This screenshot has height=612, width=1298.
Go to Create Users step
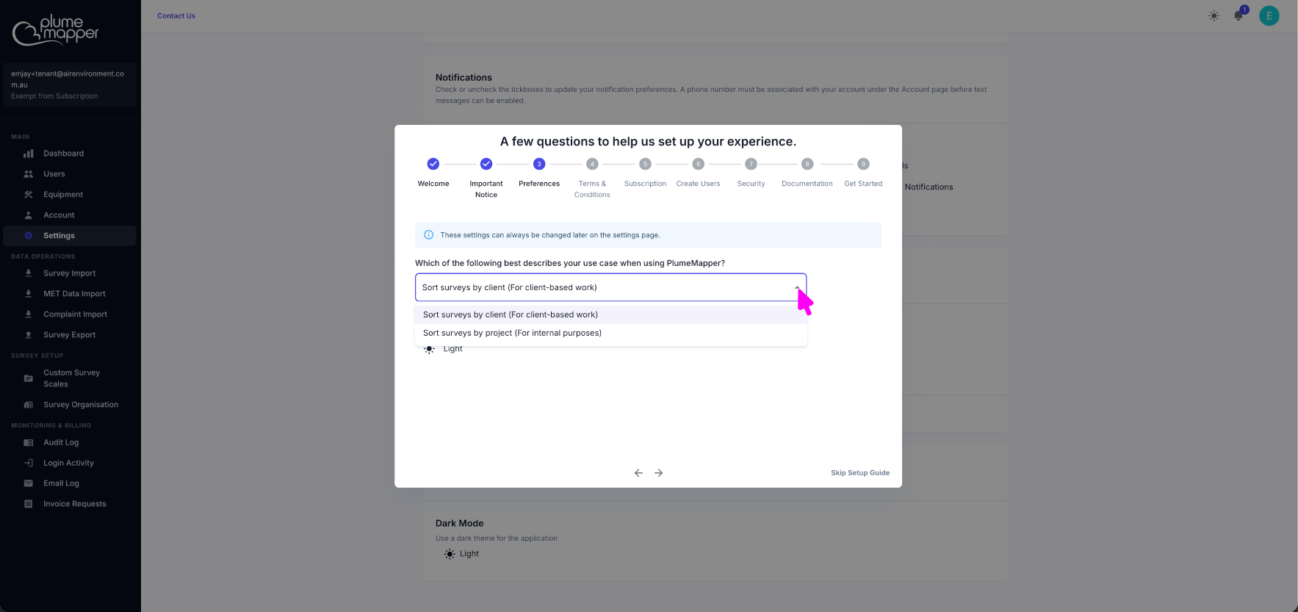pos(698,173)
